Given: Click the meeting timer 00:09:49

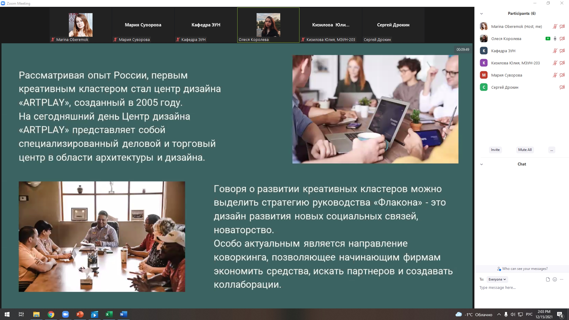Looking at the screenshot, I should click(463, 50).
